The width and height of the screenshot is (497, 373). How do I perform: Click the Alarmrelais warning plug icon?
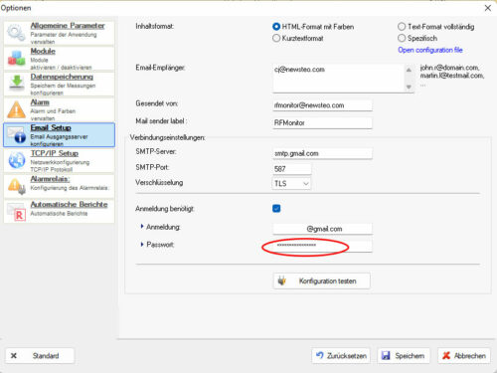coord(17,186)
